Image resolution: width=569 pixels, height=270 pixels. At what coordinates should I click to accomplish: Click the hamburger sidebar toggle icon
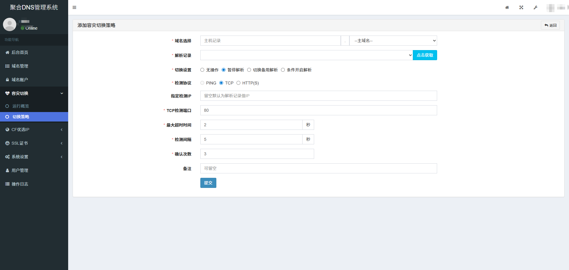point(74,7)
